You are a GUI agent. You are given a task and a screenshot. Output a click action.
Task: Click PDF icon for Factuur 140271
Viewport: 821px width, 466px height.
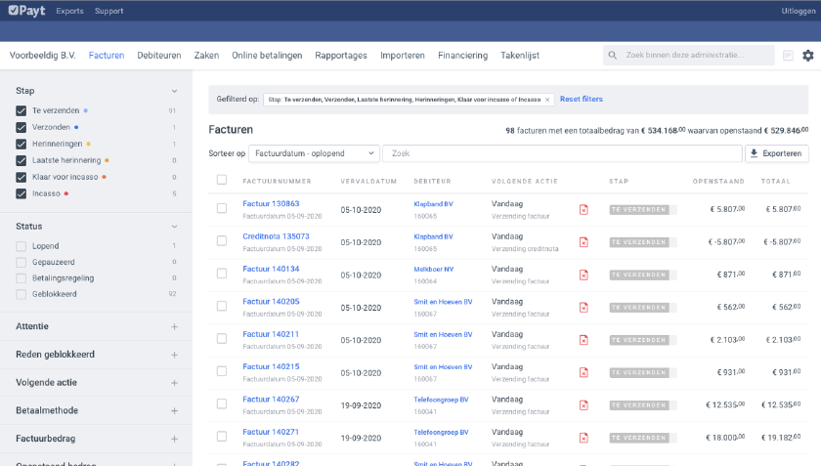coord(583,438)
